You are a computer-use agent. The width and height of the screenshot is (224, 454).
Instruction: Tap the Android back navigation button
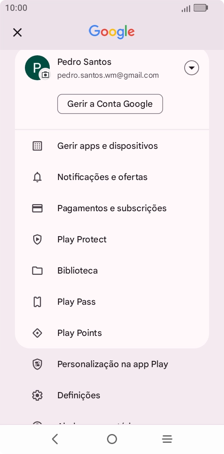55,439
